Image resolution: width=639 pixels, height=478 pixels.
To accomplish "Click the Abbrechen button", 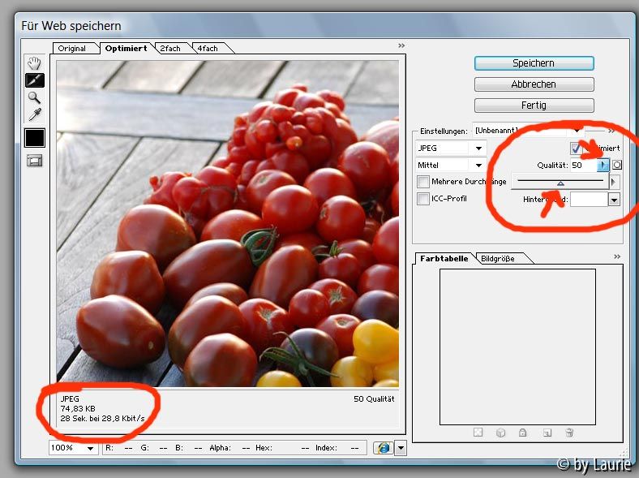I will 534,84.
